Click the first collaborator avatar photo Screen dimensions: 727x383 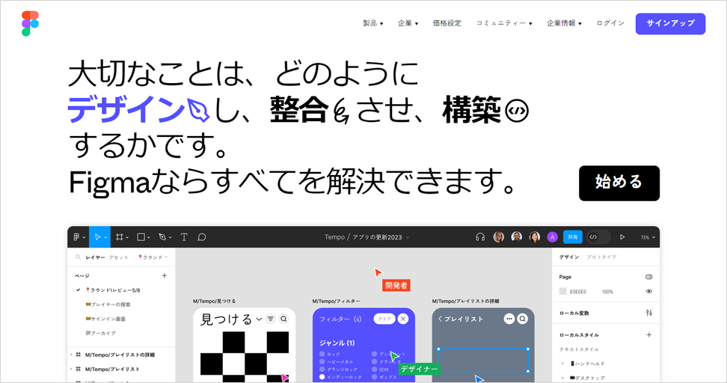pyautogui.click(x=499, y=237)
